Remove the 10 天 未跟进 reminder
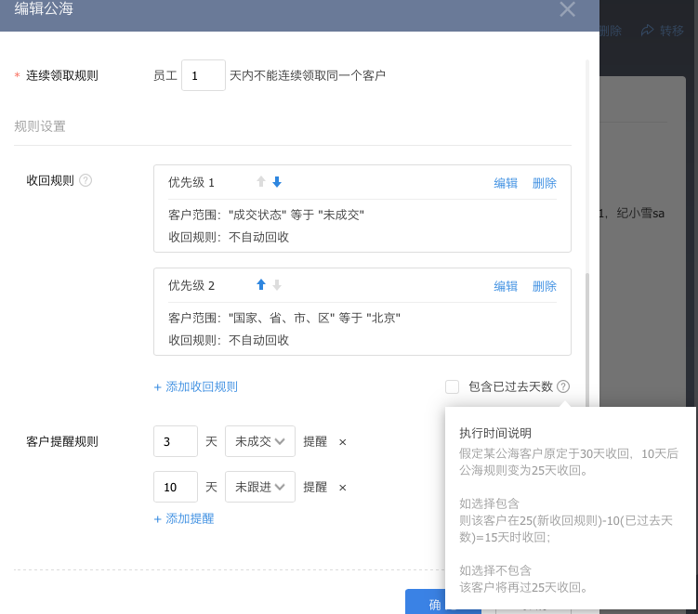Screen dimensions: 698x614 [342, 488]
